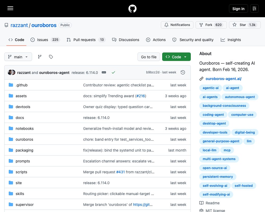Open the #216 pull request link
Screen dimensions: 265x212
141,96
